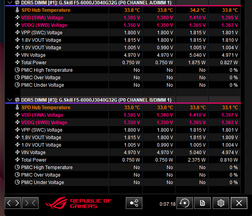Image resolution: width=252 pixels, height=216 pixels.
Task: Click the 0.827 W average Total Power value
Action: click(x=229, y=63)
